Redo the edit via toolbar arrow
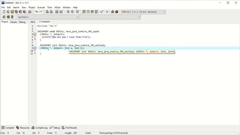240x135 pixels. click(41, 12)
